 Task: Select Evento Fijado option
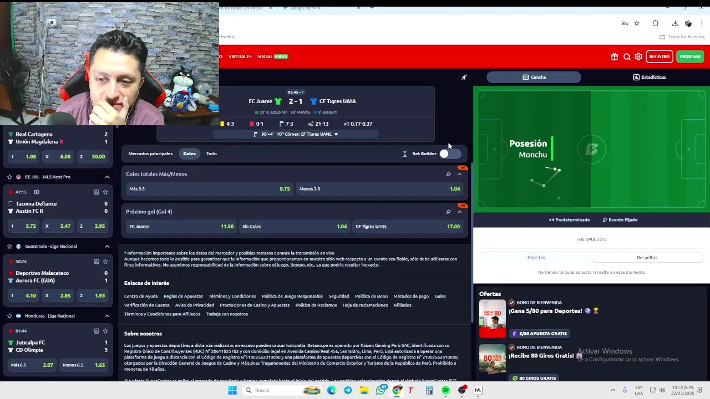click(x=620, y=220)
